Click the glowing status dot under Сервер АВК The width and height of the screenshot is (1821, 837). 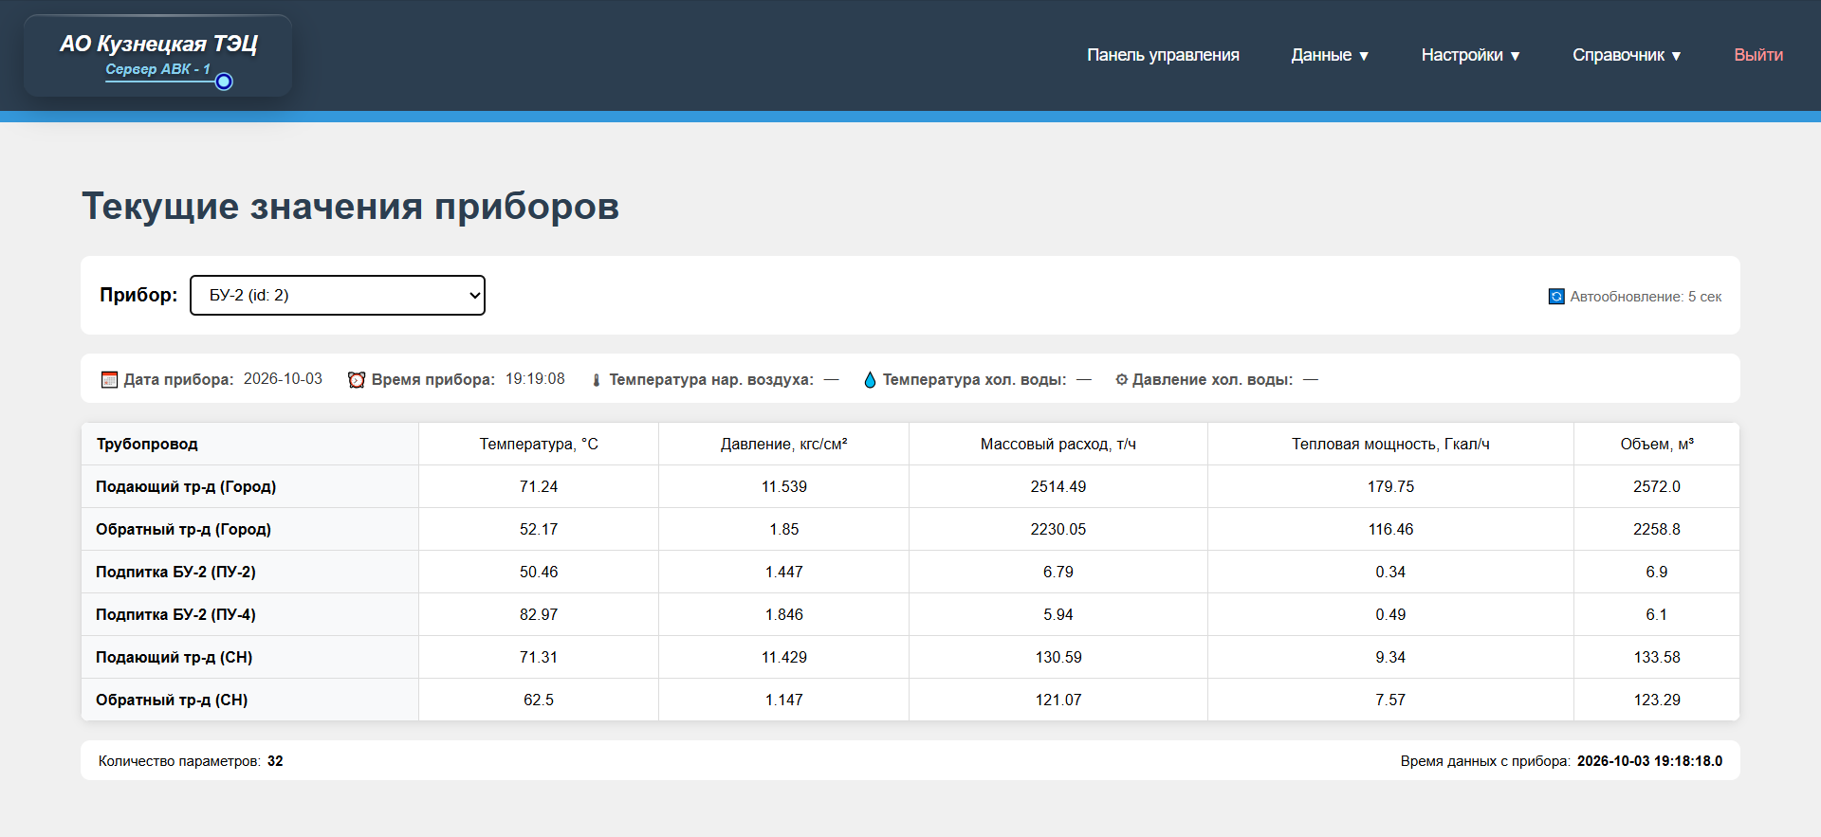pyautogui.click(x=224, y=82)
